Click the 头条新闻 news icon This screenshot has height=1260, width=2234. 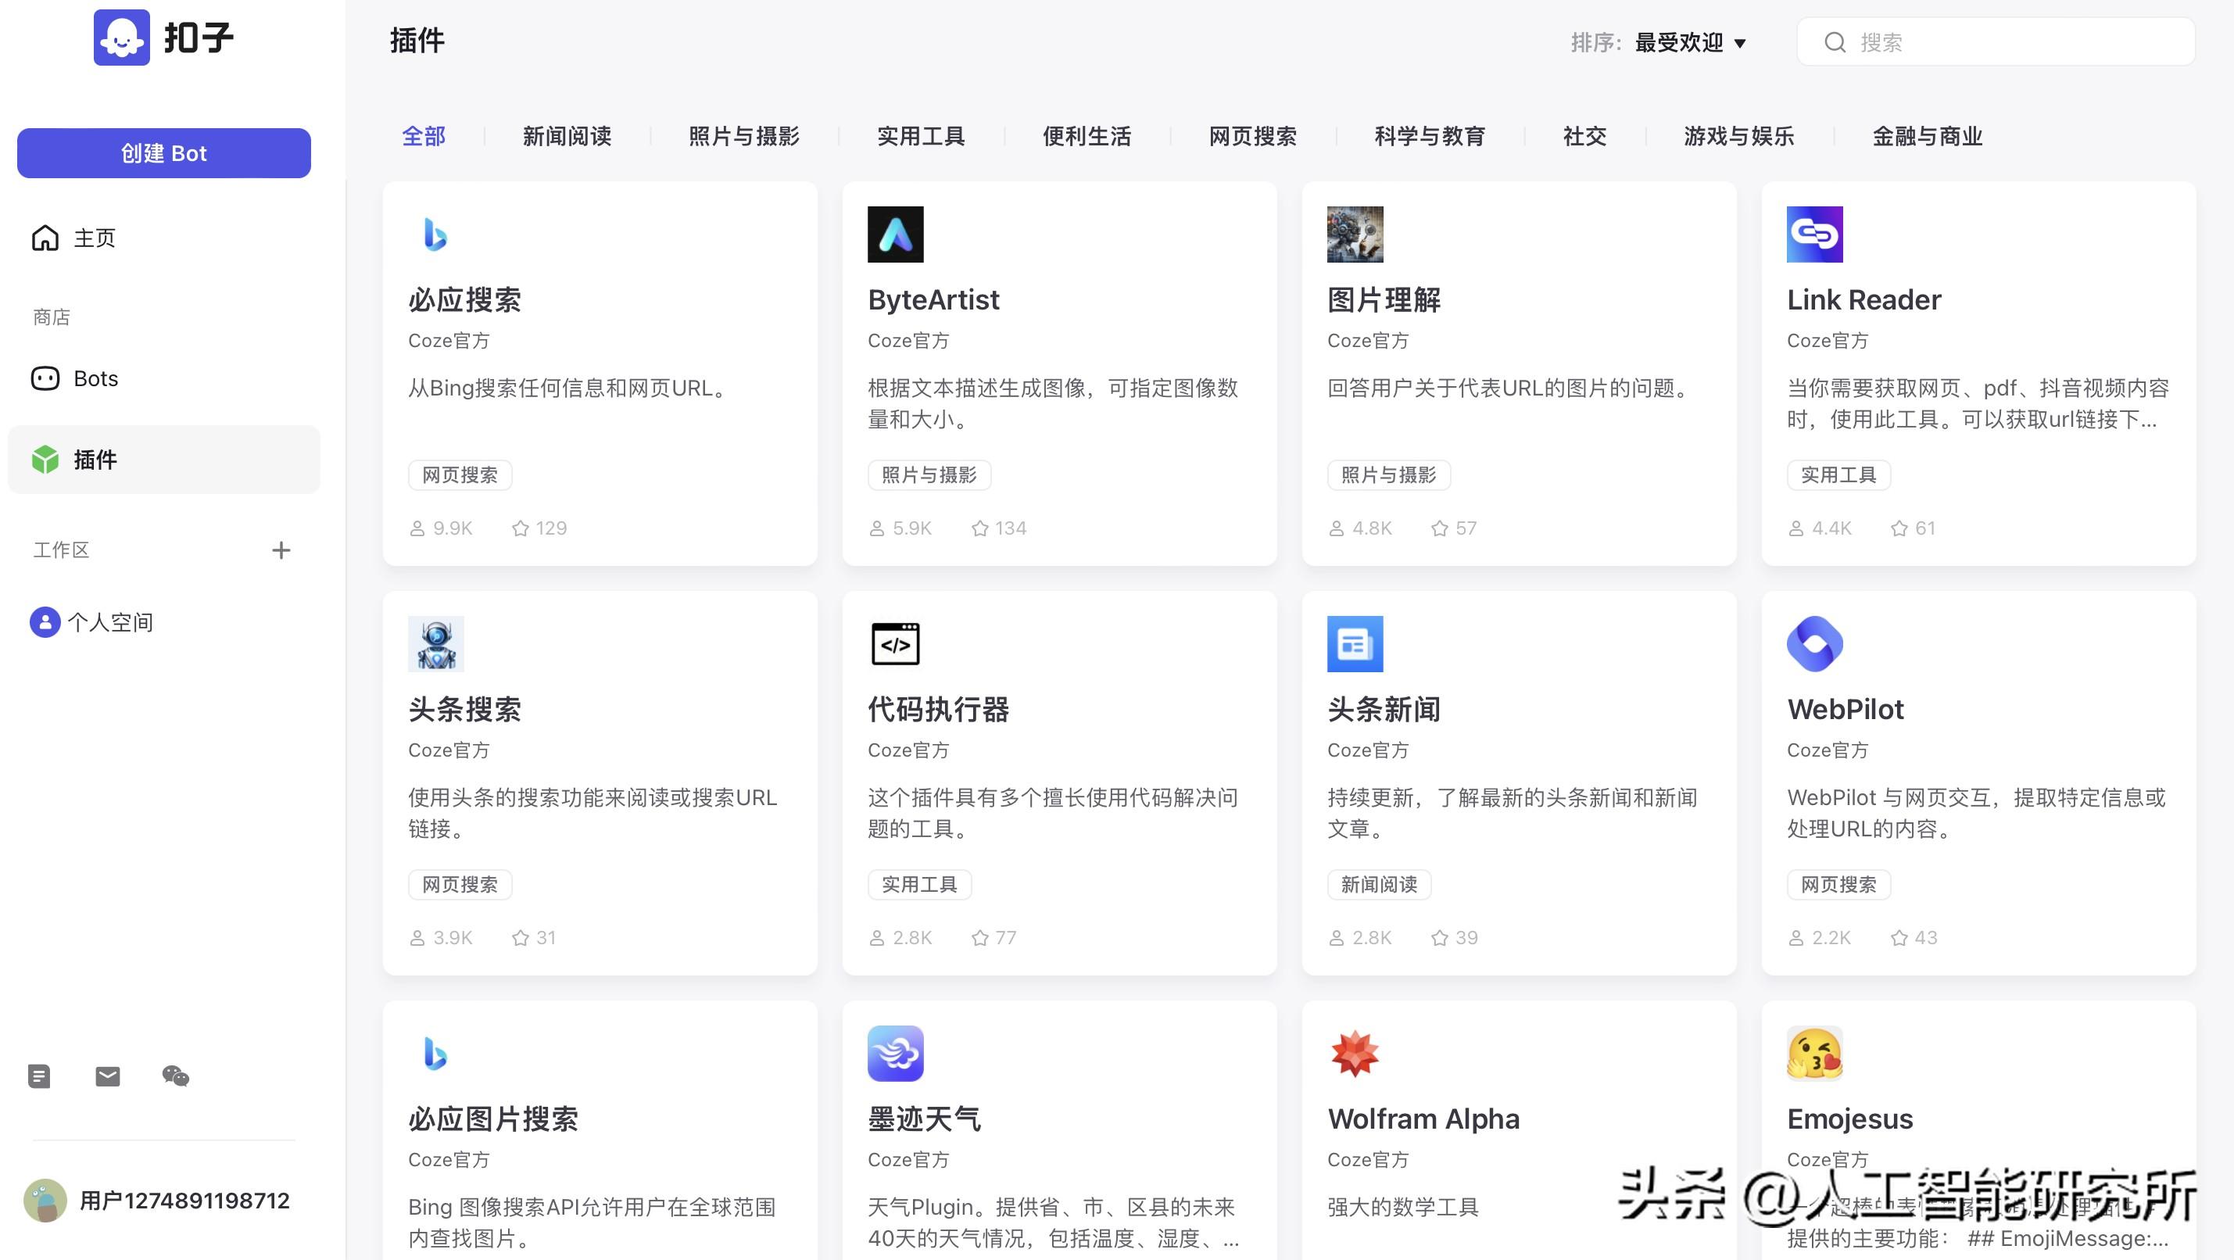pyautogui.click(x=1355, y=643)
